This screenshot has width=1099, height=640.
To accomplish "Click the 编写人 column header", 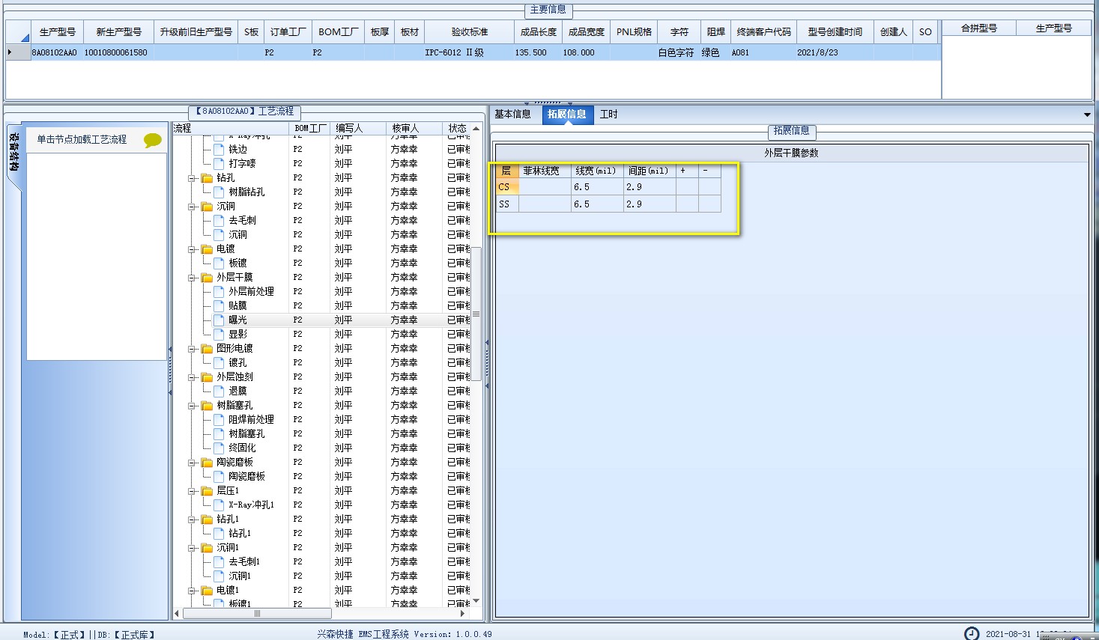I will coord(358,128).
